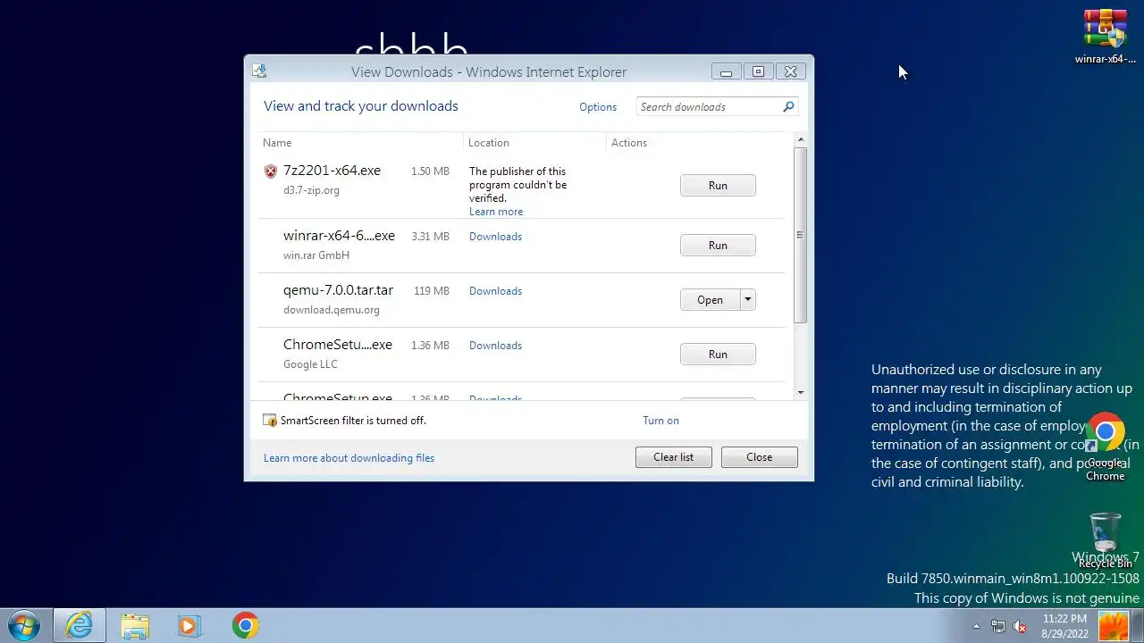Open the Google Chrome desktop shortcut
1144x643 pixels.
(1106, 447)
